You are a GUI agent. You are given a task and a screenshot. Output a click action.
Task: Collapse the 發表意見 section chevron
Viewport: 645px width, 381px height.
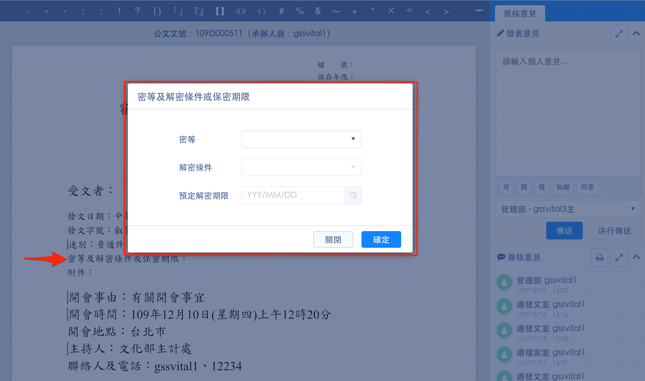point(636,33)
